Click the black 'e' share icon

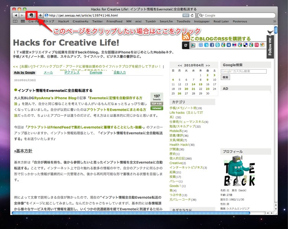point(185,45)
